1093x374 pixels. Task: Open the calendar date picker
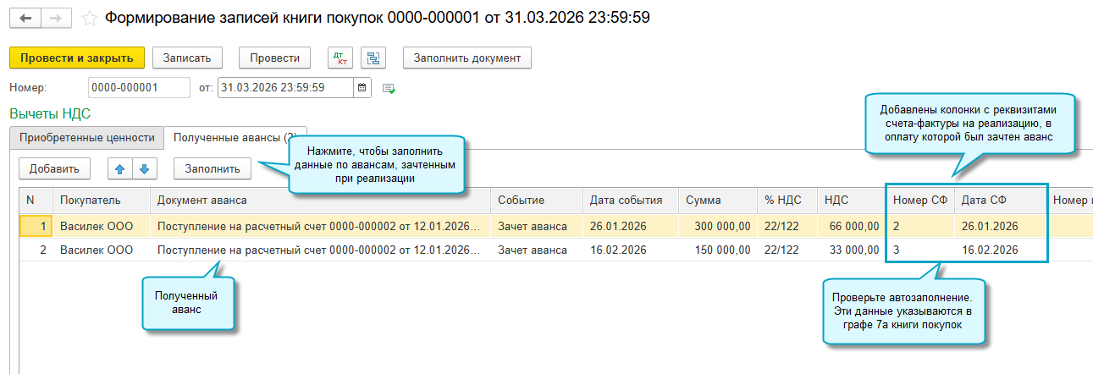tap(362, 87)
